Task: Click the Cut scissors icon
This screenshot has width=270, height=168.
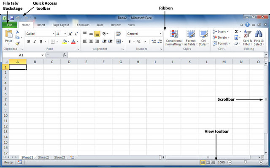Action: pyautogui.click(x=17, y=32)
